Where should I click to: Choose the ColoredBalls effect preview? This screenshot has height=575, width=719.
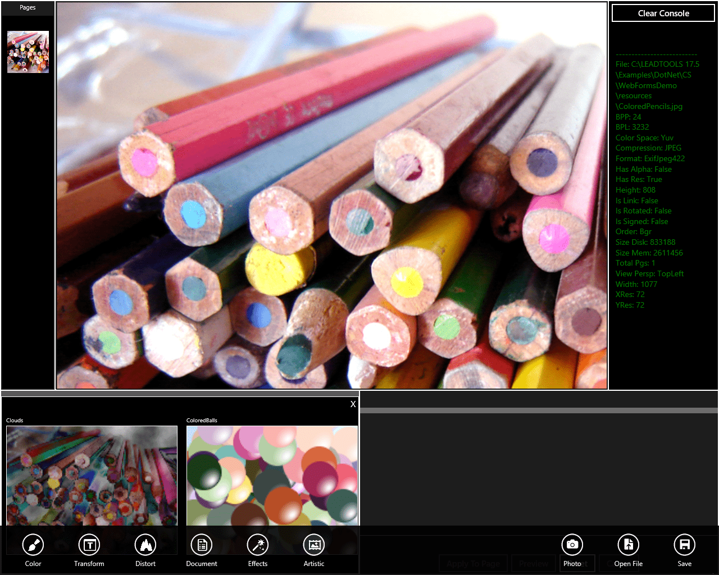[x=272, y=476]
